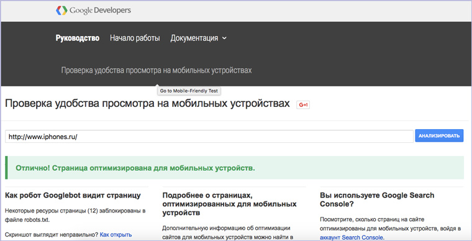472x241 pixels.
Task: Click the URL input field with iphones.ru
Action: (209, 137)
